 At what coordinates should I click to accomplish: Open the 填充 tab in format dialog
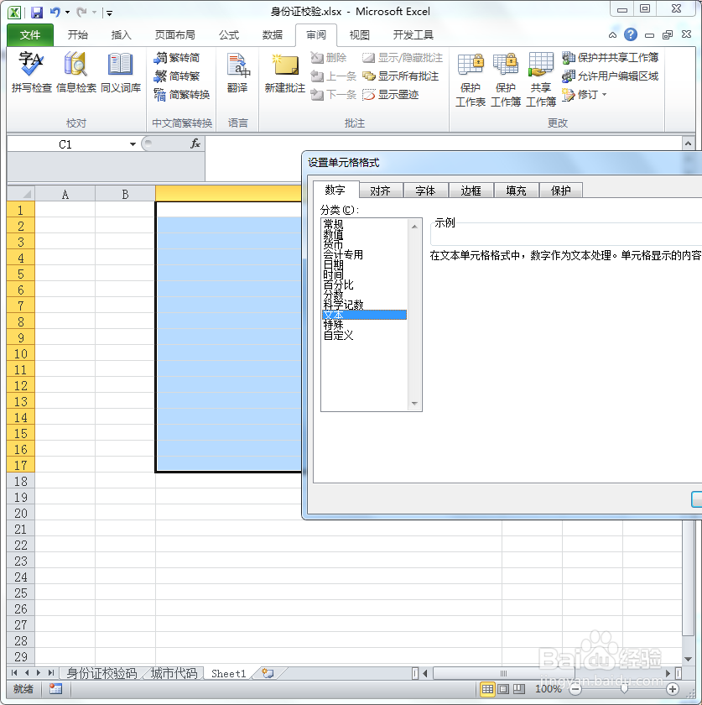(x=516, y=191)
